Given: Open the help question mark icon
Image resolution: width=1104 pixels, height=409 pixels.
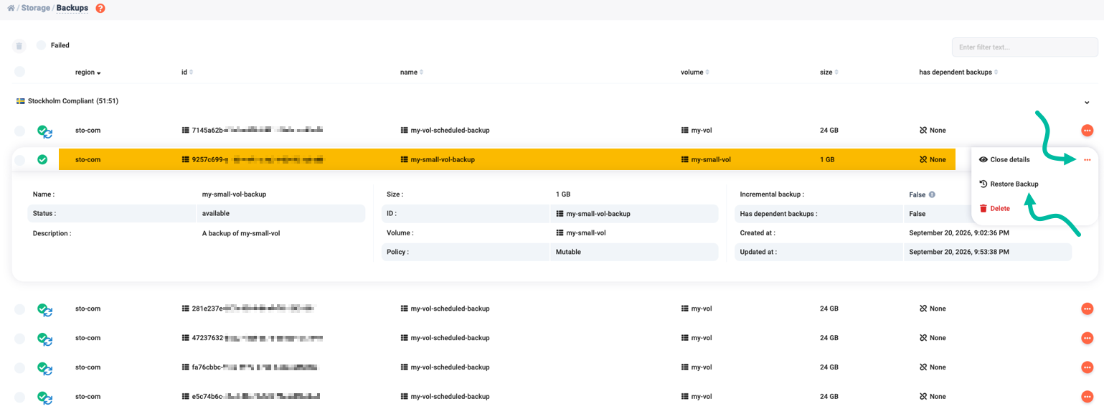Looking at the screenshot, I should [100, 8].
